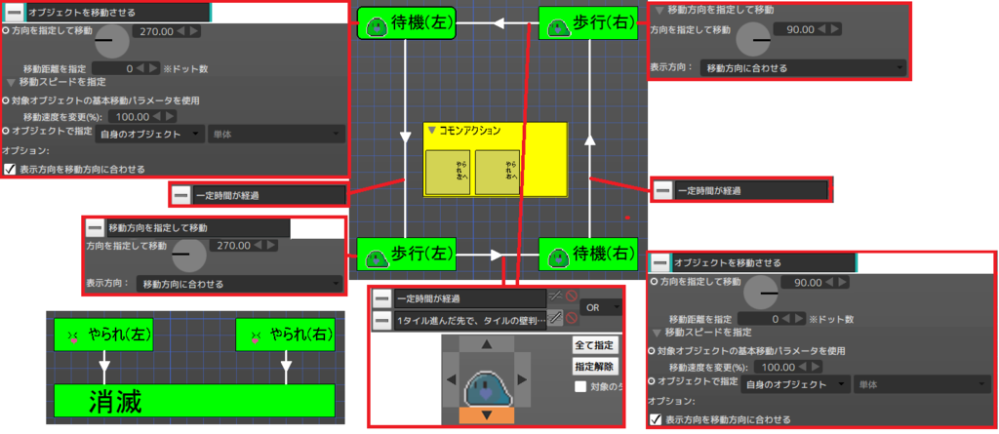
Task: Select the left arrow on the wall-detection pad
Action: 451,379
